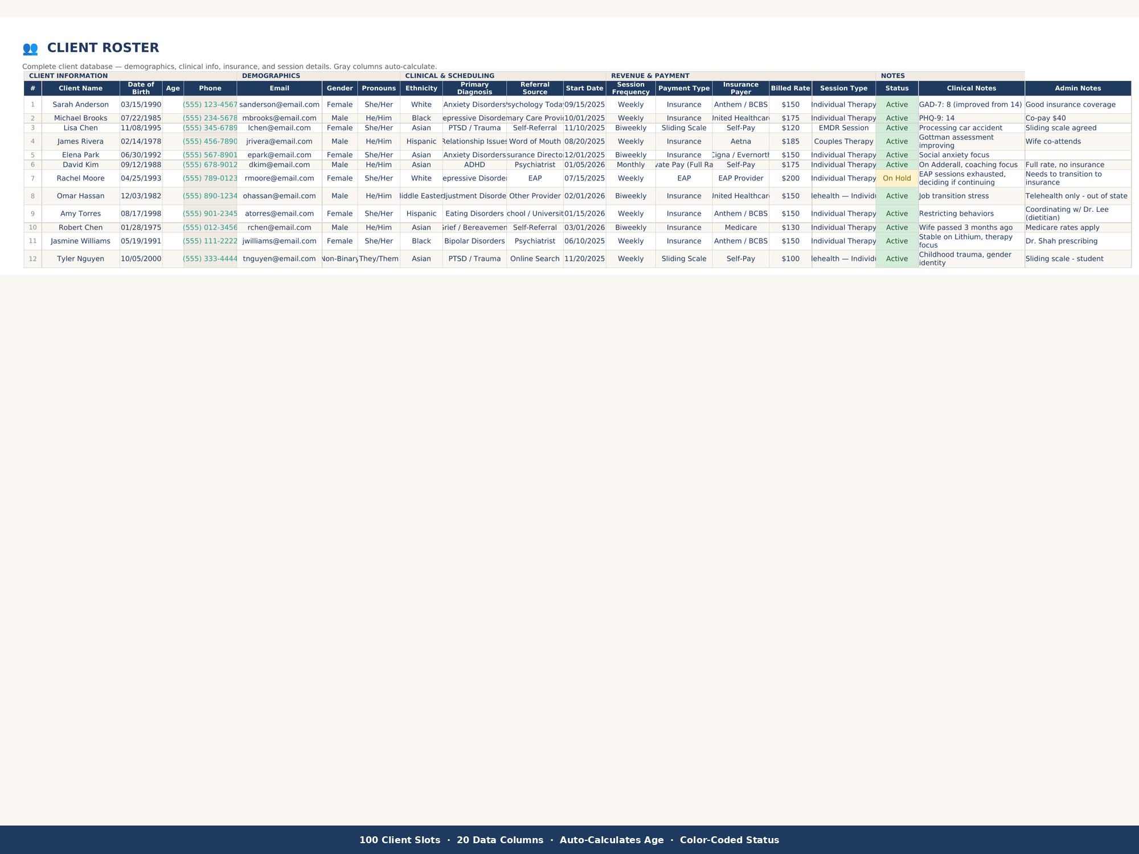Click the Couples Therapy session type cell

click(843, 142)
